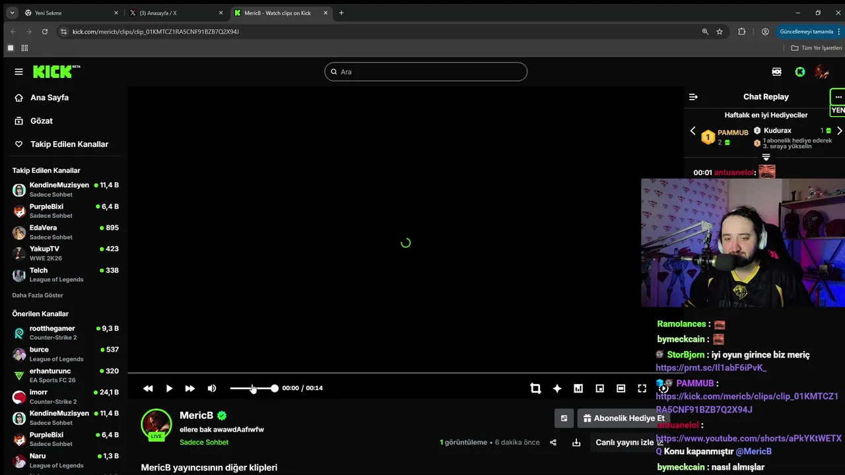
Task: Click the icon button beside Abonelik Hediye Et
Action: click(x=564, y=418)
